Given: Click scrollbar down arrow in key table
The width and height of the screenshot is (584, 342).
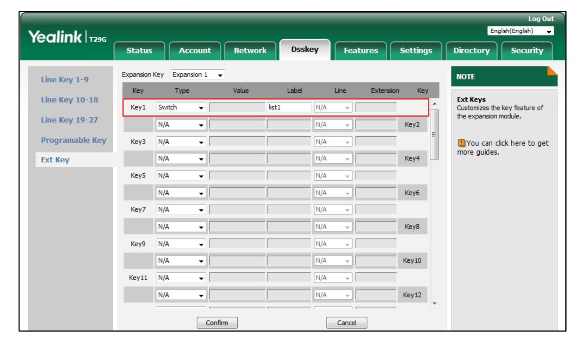Looking at the screenshot, I should click(x=434, y=304).
